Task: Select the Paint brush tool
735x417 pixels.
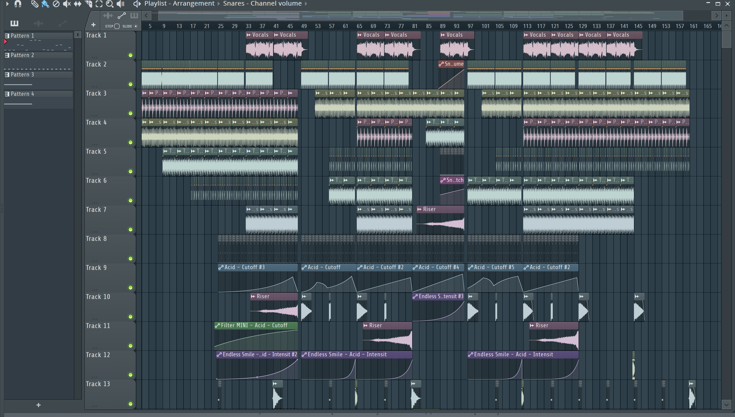Action: (45, 4)
